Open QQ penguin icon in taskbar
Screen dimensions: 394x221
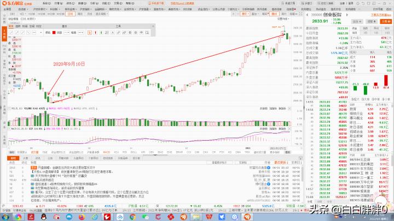tap(43, 217)
